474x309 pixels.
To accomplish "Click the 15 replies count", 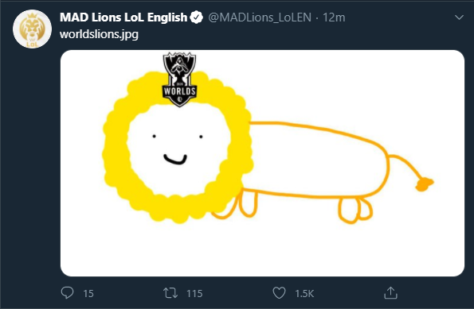I will pos(88,293).
